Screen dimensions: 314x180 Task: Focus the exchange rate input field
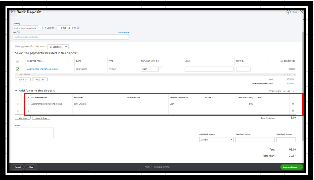click(x=64, y=28)
